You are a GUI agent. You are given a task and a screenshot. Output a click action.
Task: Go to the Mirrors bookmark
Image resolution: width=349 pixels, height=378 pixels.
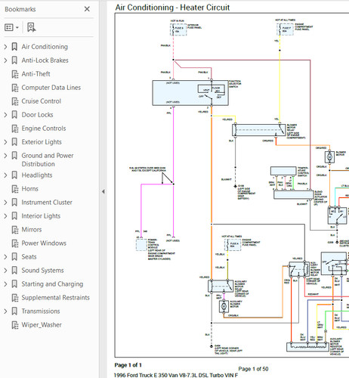(x=32, y=230)
